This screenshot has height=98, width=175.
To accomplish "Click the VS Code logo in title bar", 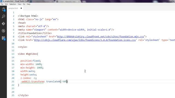I will [x=1, y=1].
